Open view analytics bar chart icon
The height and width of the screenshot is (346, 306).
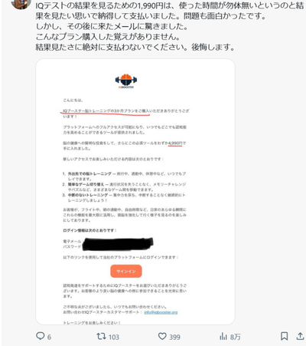point(223,337)
